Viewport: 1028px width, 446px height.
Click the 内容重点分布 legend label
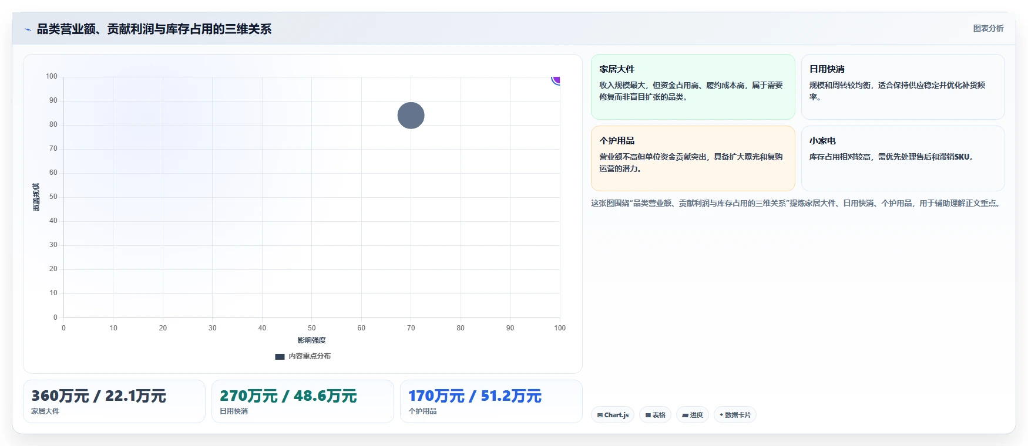click(310, 356)
